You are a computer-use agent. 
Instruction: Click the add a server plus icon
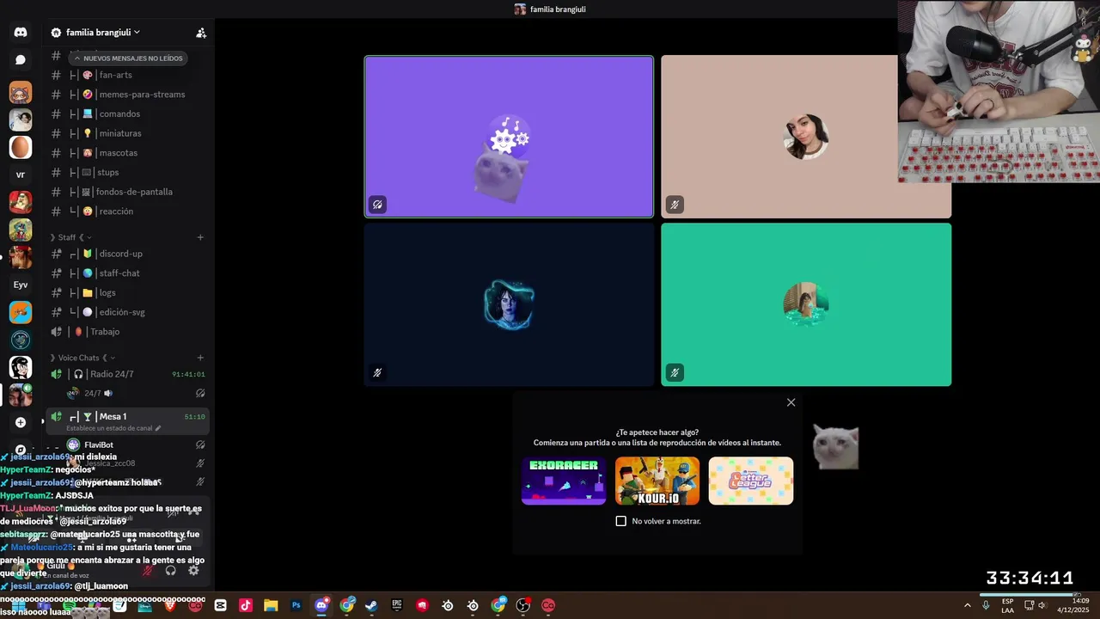(21, 422)
